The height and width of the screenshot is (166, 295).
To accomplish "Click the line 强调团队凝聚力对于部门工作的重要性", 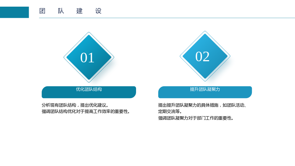I will [196, 118].
